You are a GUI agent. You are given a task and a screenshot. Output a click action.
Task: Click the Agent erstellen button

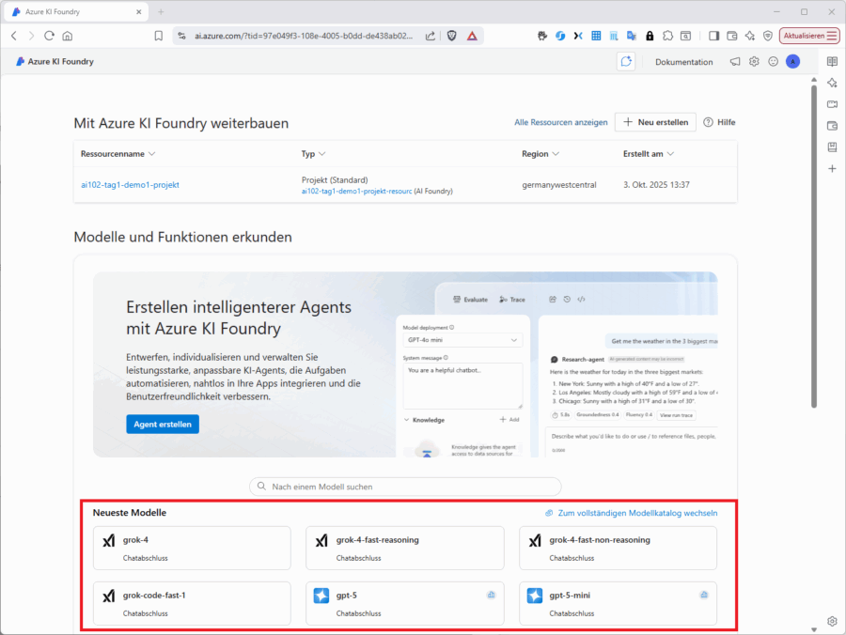[x=163, y=425]
